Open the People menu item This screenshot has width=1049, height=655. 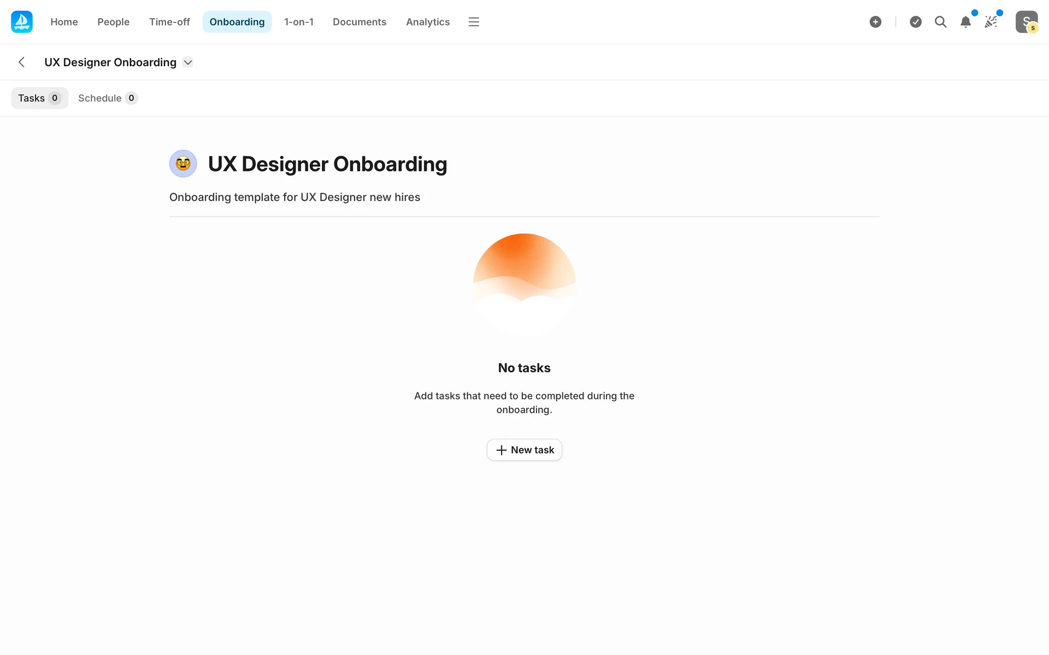pyautogui.click(x=113, y=22)
